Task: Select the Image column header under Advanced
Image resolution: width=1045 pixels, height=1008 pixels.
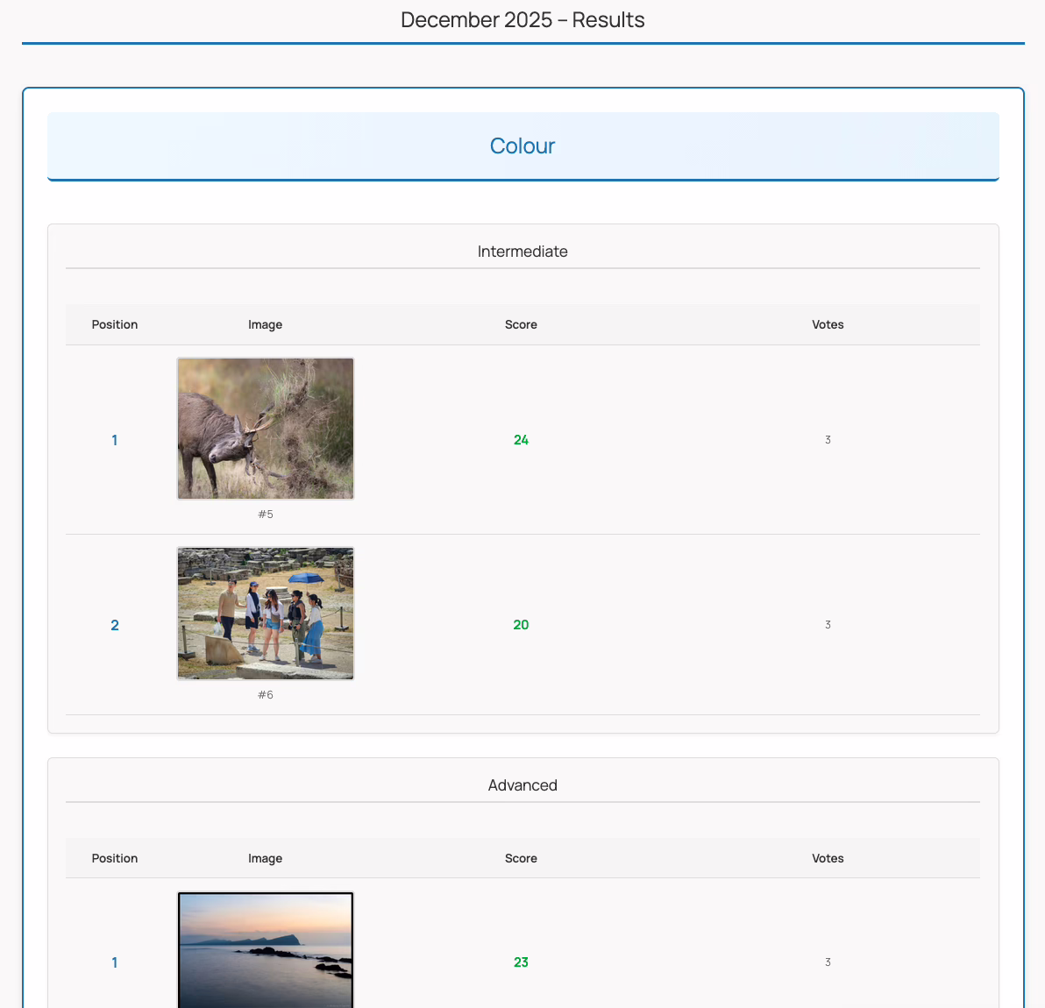Action: click(265, 858)
